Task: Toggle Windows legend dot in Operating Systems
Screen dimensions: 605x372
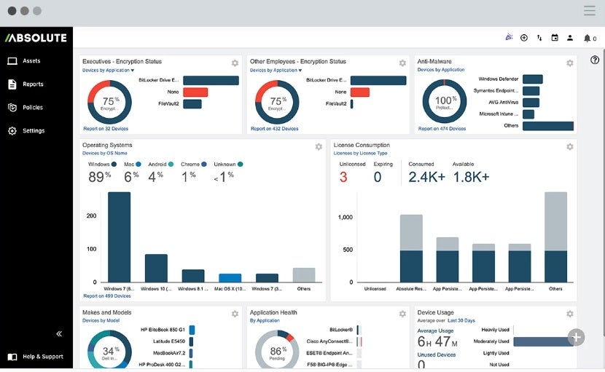Action: pos(114,165)
